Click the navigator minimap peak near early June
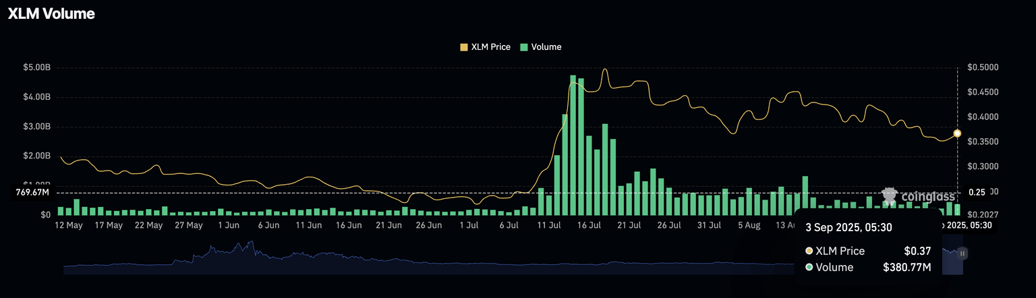The height and width of the screenshot is (298, 1036). 251,243
